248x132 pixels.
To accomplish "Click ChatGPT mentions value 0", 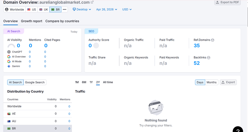I will [30, 52].
